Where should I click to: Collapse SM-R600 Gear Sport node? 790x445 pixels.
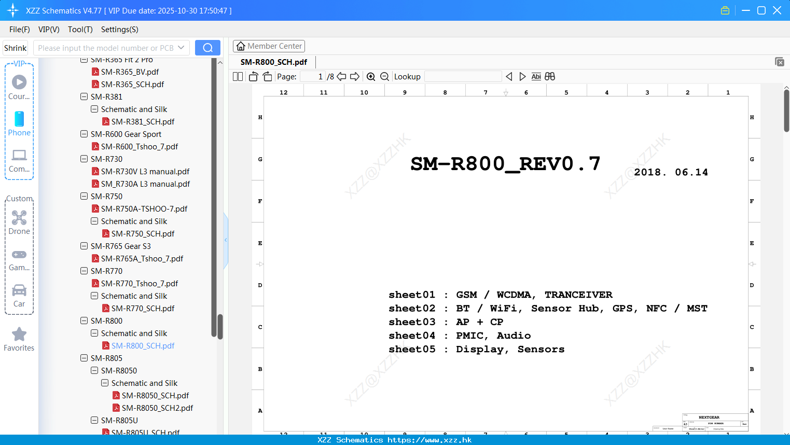(84, 134)
